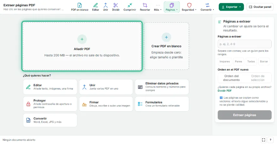Follow the Dividir PDF link
277x144 pixels.
[x=224, y=90]
